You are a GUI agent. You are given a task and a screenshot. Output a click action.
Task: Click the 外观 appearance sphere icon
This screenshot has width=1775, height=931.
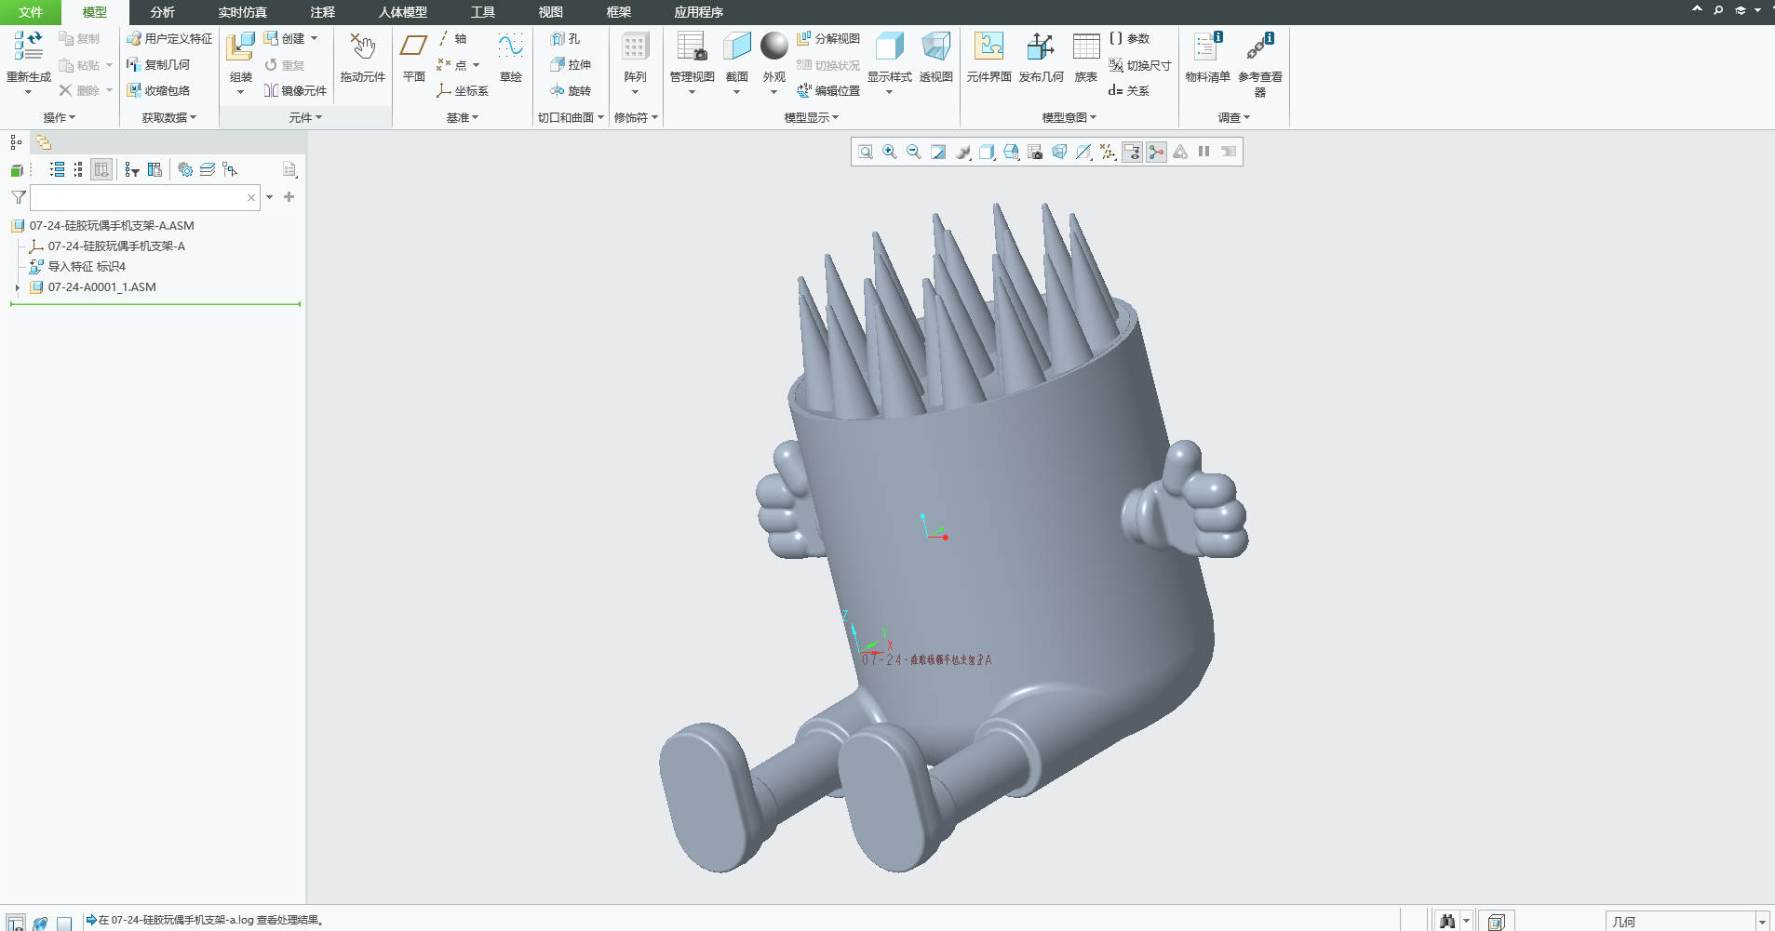click(x=773, y=46)
